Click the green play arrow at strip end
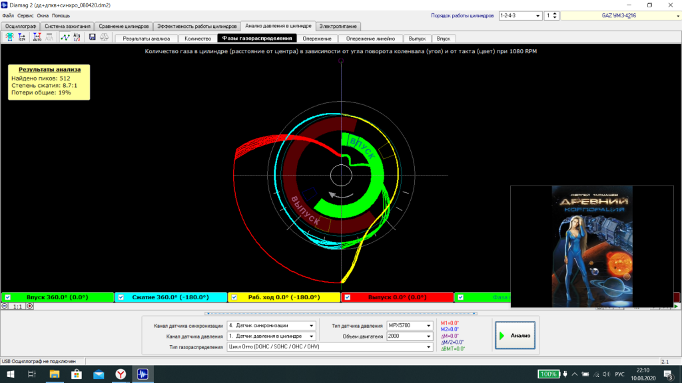 tap(677, 306)
